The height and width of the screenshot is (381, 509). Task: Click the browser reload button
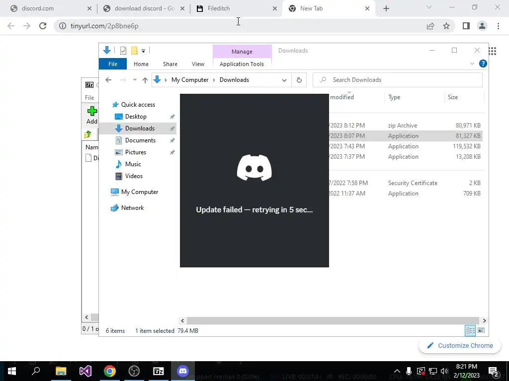(x=43, y=26)
